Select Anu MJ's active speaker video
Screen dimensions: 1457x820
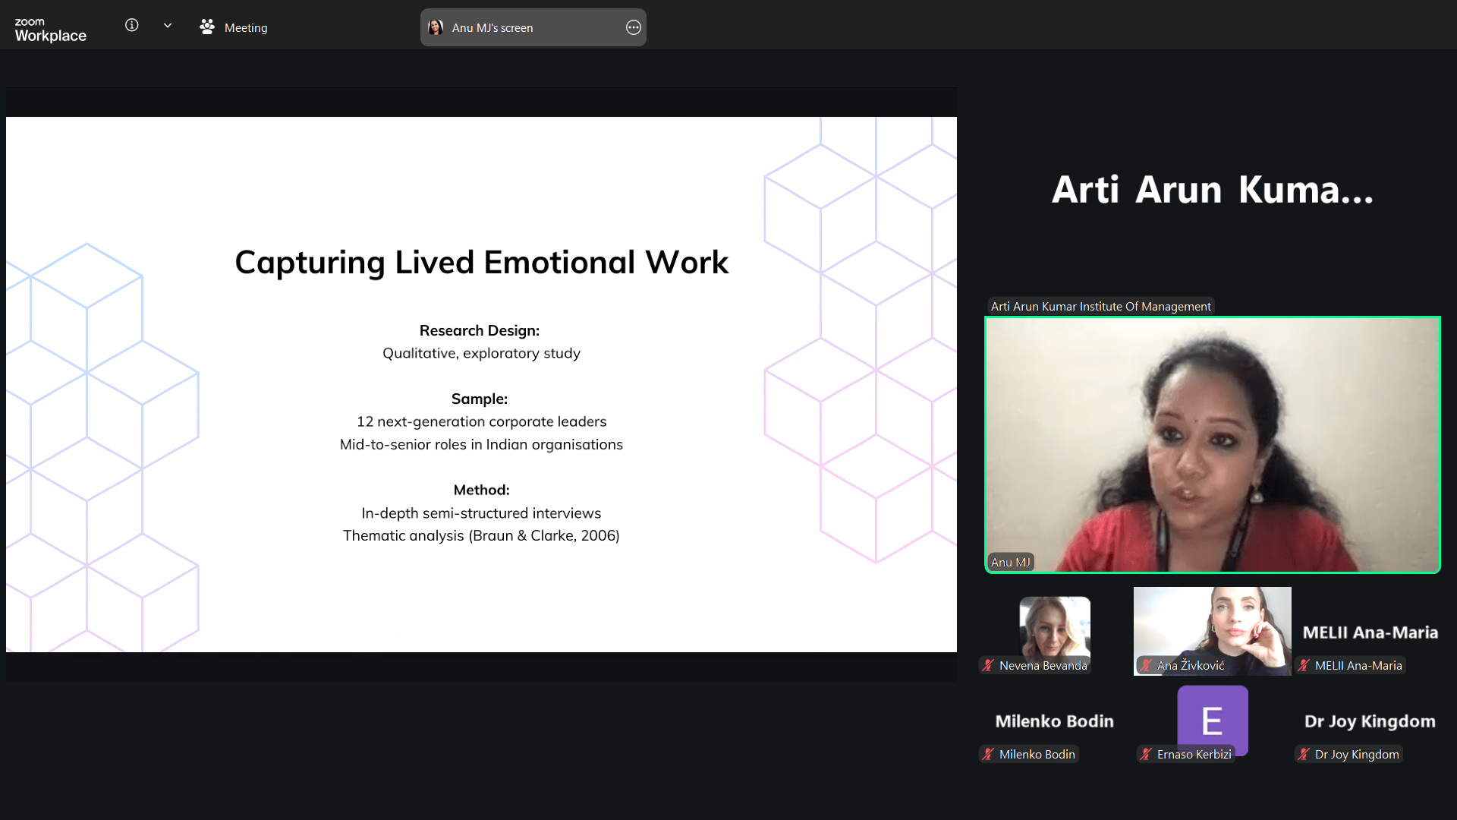click(x=1212, y=444)
